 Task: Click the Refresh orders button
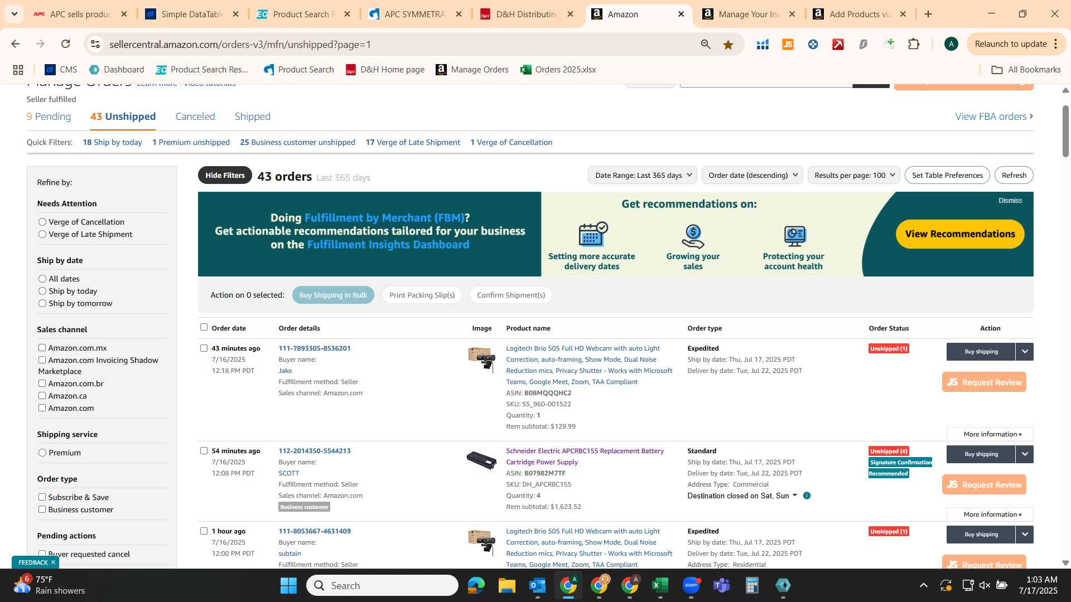(x=1014, y=175)
